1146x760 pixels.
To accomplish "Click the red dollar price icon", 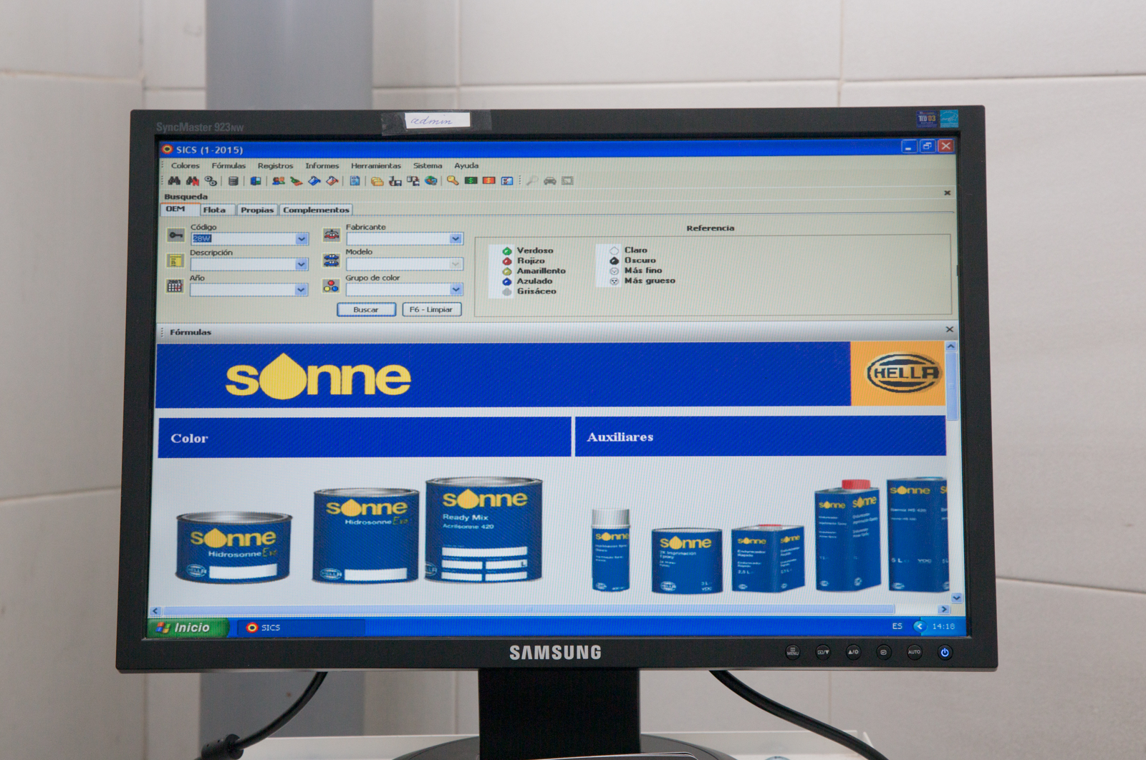I will click(x=488, y=181).
